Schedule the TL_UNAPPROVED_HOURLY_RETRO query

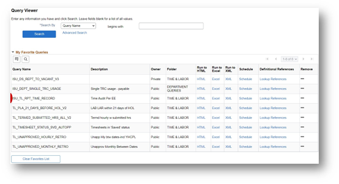coord(246,137)
